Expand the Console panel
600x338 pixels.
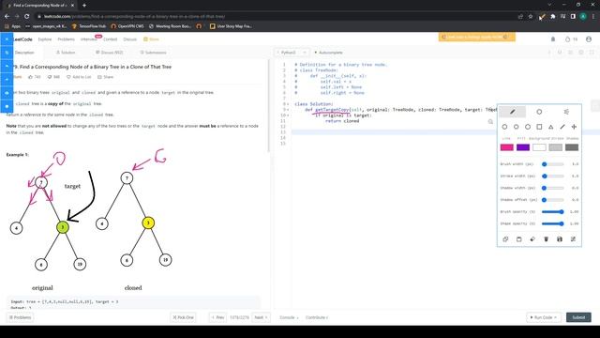coord(289,317)
